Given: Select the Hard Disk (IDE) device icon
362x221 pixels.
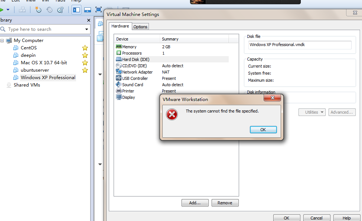Looking at the screenshot, I should pos(119,59).
